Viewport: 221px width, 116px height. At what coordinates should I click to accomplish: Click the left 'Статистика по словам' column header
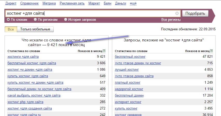click(24, 51)
